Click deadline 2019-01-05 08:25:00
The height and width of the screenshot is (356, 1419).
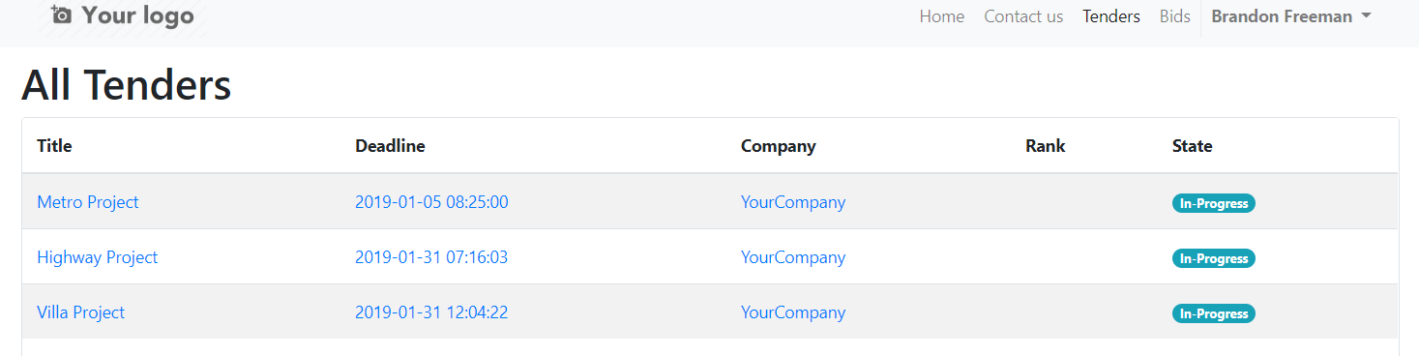click(x=431, y=202)
